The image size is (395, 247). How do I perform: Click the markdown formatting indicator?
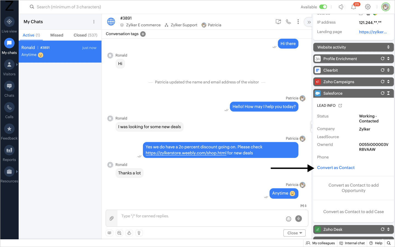tap(303, 206)
